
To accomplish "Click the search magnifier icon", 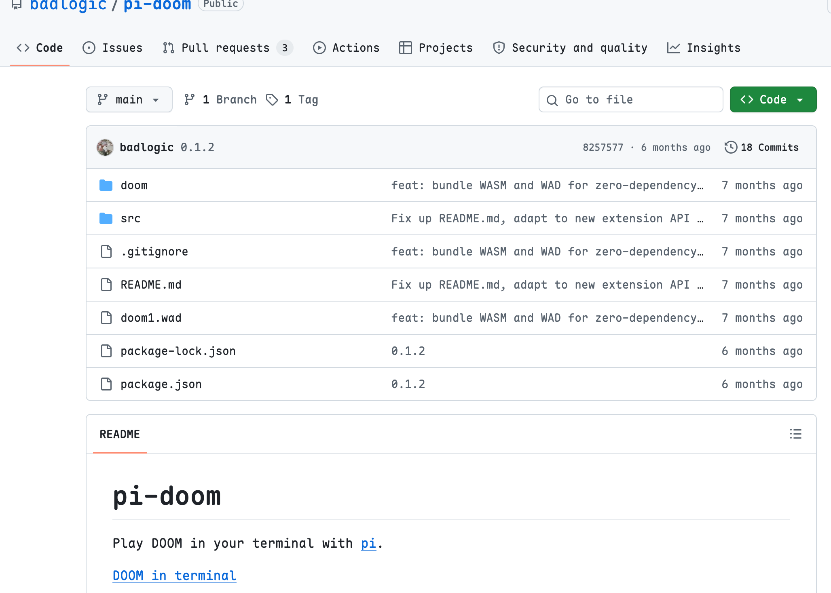I will point(552,100).
